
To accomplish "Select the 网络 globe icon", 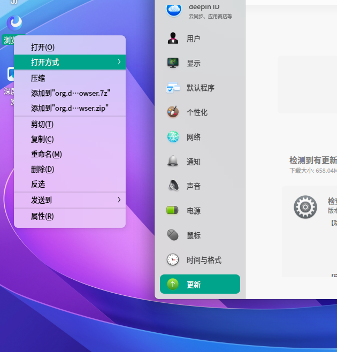I will (173, 137).
